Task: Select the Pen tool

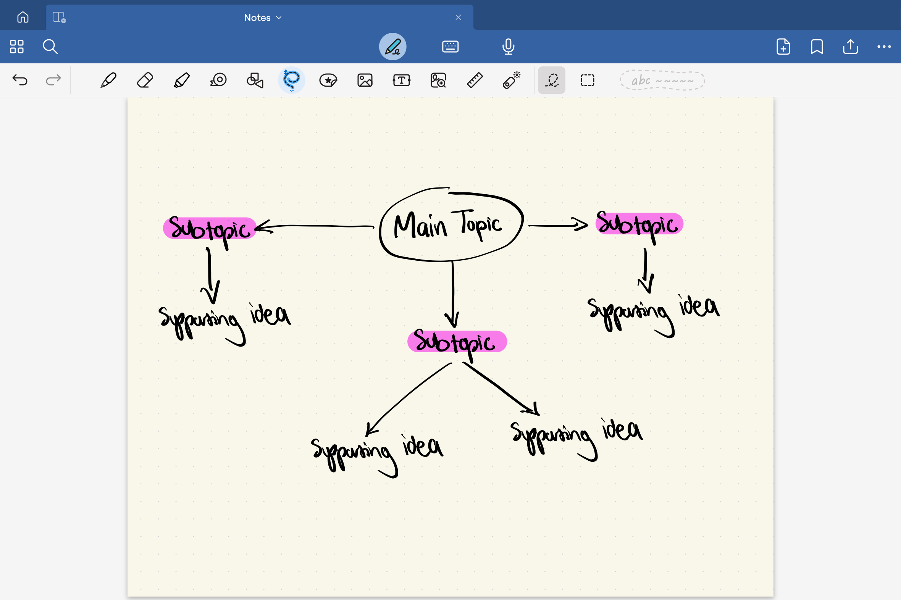Action: [108, 81]
